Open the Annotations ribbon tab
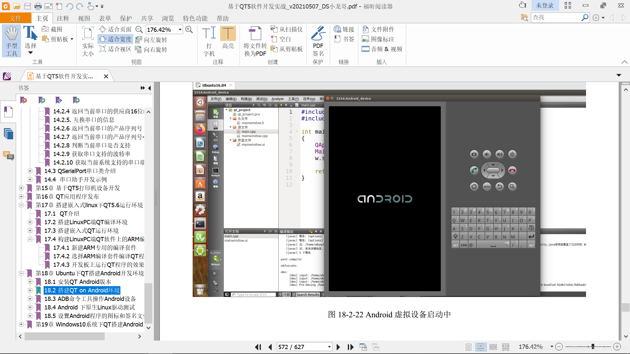This screenshot has height=354, width=630. (63, 18)
